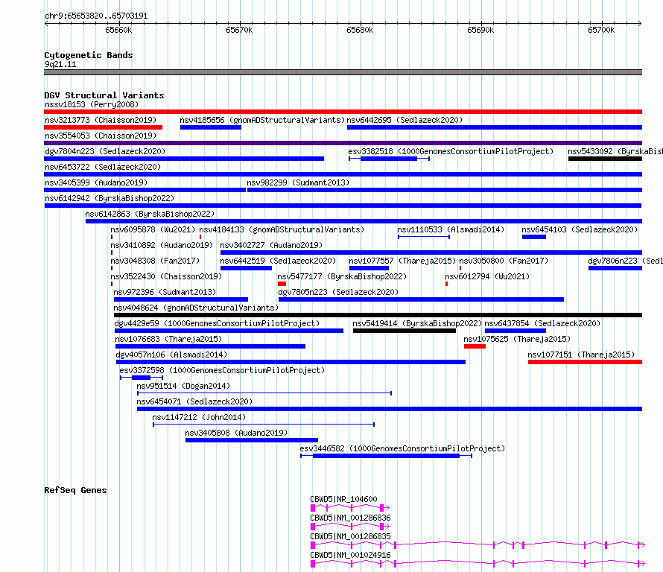Open nsv4184133 gnomADStructuralVariants label
This screenshot has height=572, width=663.
282,229
